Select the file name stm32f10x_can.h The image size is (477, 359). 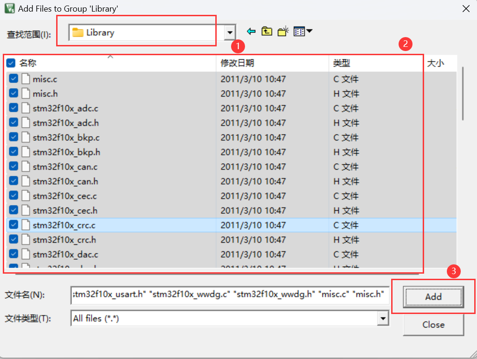pyautogui.click(x=65, y=181)
